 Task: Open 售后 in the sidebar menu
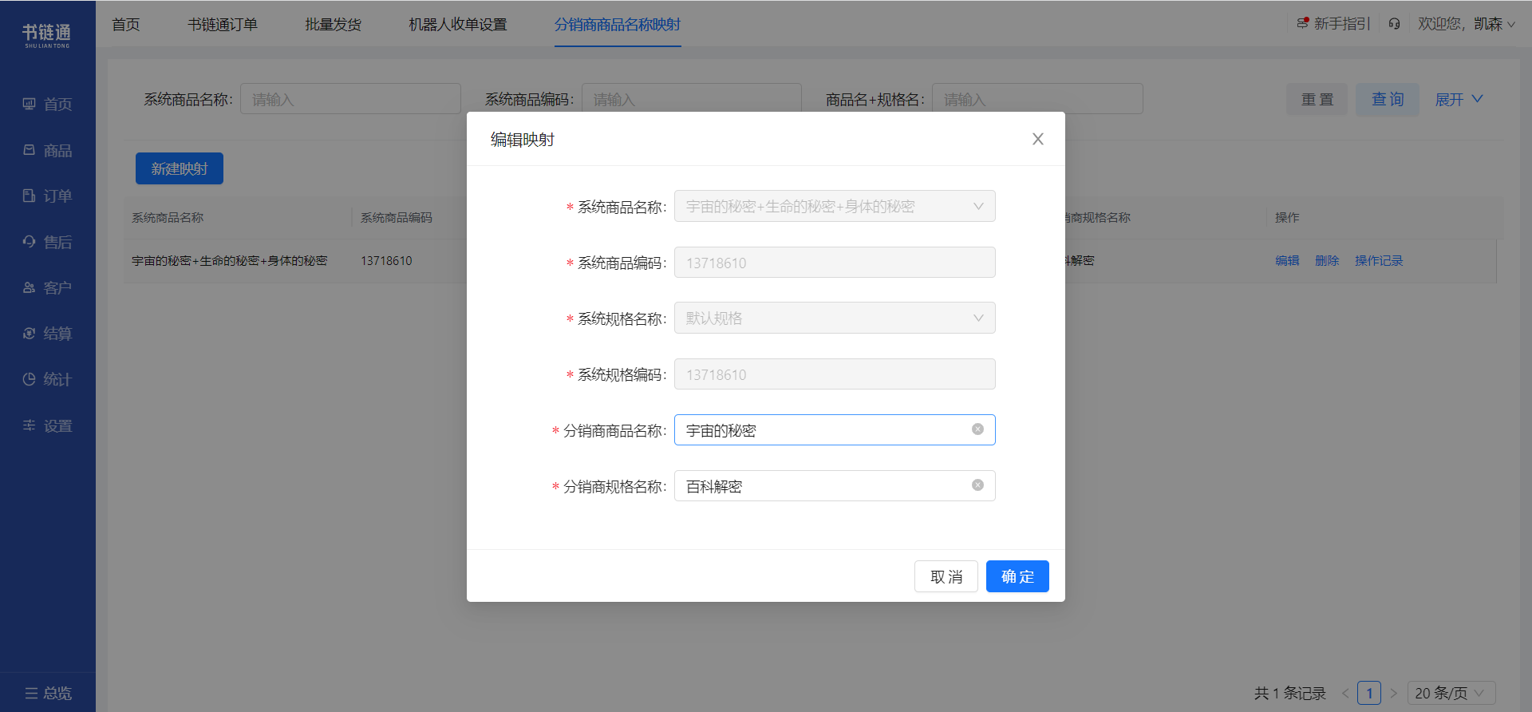48,241
